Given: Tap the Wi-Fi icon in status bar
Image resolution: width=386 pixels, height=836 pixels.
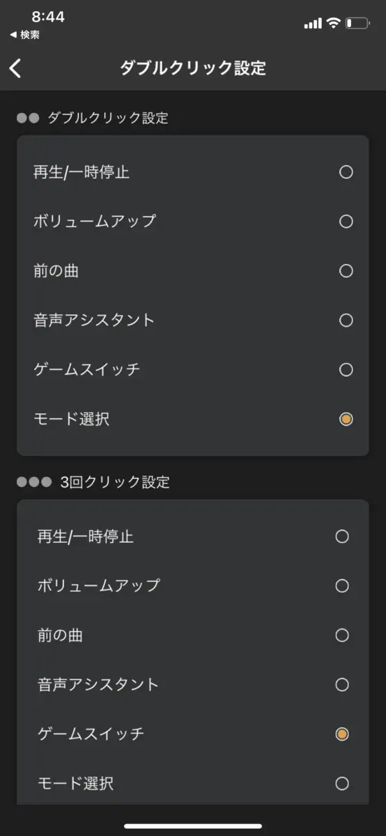Looking at the screenshot, I should 334,24.
